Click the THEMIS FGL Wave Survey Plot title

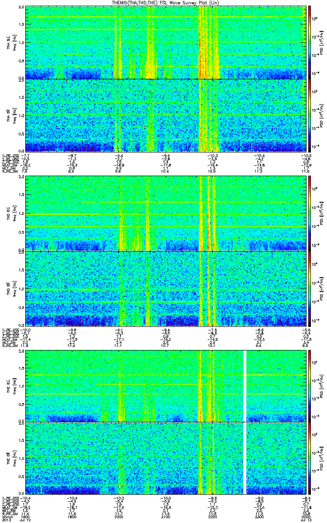pyautogui.click(x=166, y=3)
